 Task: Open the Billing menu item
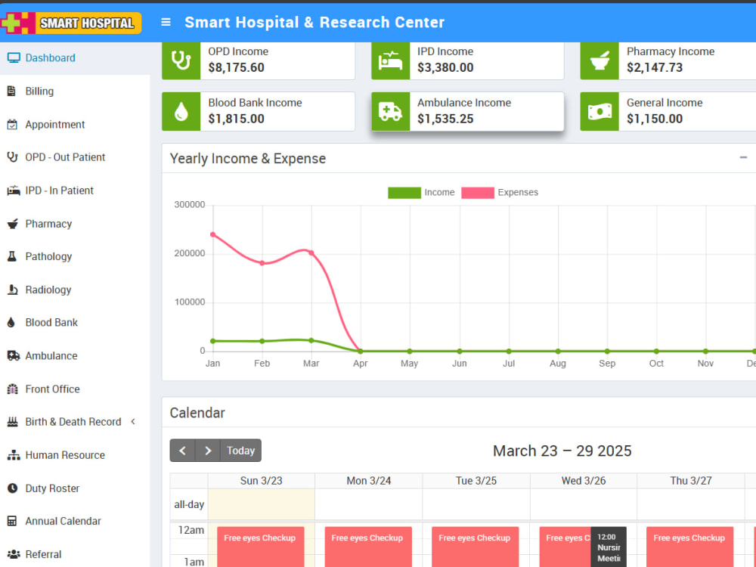click(75, 91)
